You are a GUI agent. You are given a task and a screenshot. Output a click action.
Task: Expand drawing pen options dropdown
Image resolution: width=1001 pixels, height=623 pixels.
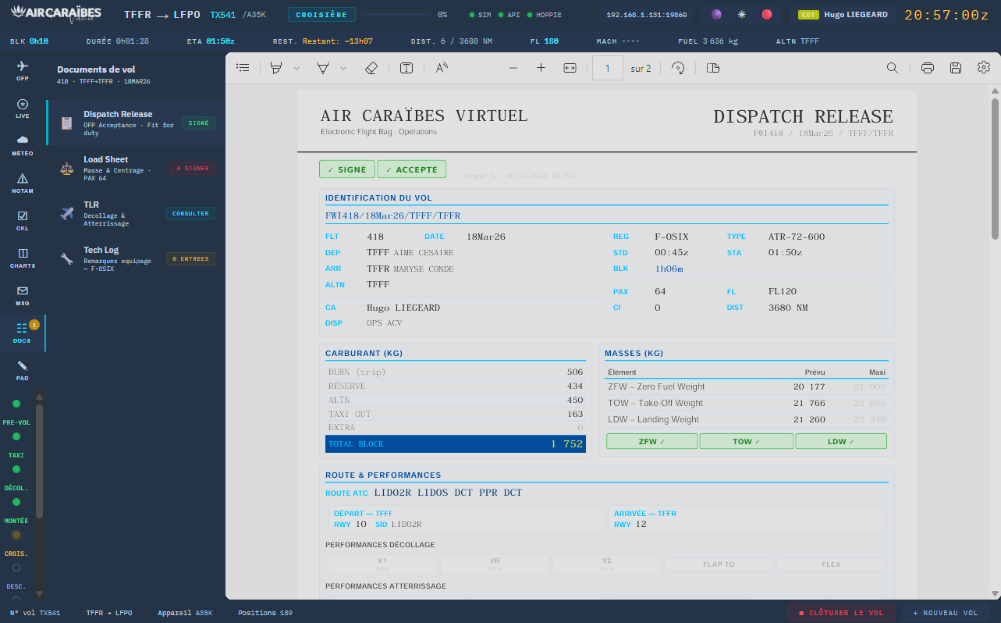point(343,68)
